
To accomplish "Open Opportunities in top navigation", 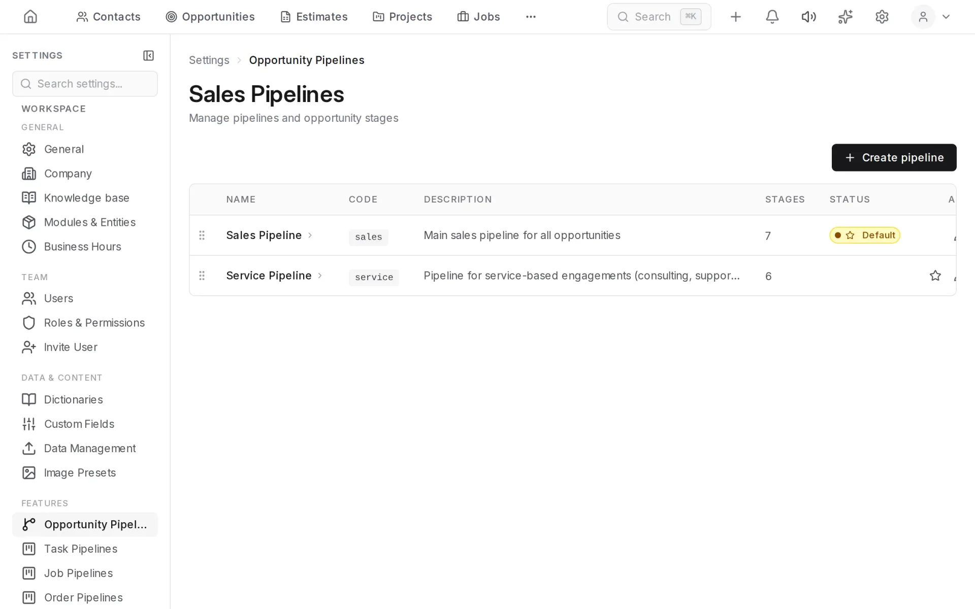I will [x=210, y=17].
